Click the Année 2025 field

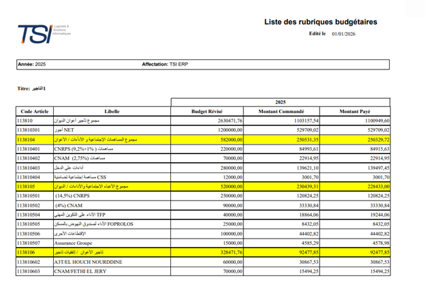coord(32,64)
